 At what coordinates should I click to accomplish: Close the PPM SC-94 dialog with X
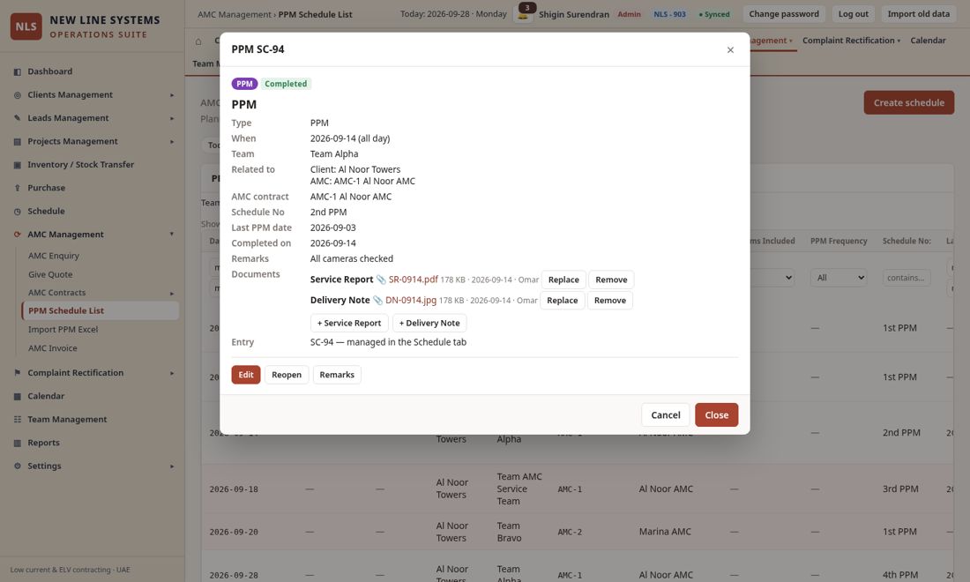pyautogui.click(x=730, y=49)
